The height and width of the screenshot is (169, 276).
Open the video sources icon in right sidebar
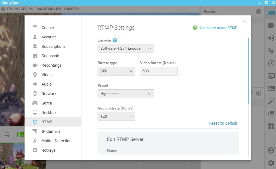(271, 25)
